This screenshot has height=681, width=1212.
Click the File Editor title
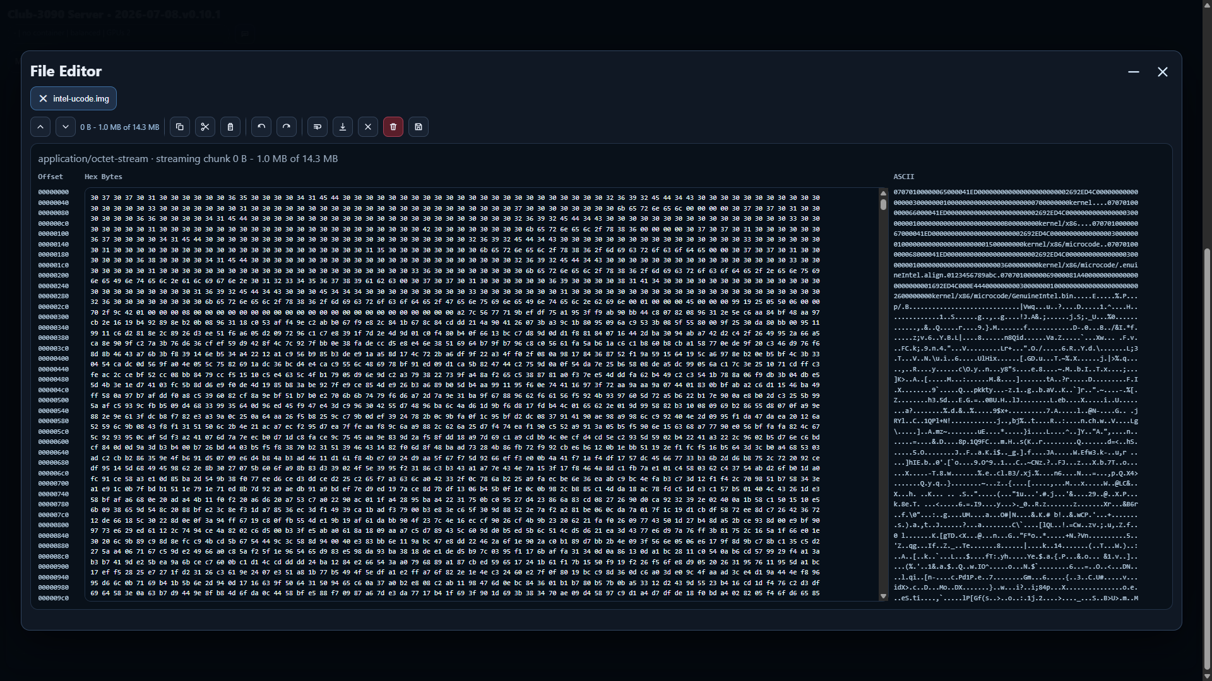[66, 71]
